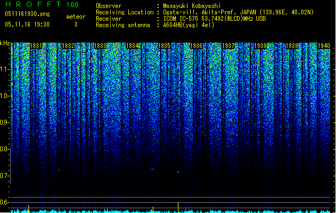Click the 0.6 kHz axis tick label
The image size is (336, 213).
[x=4, y=202]
